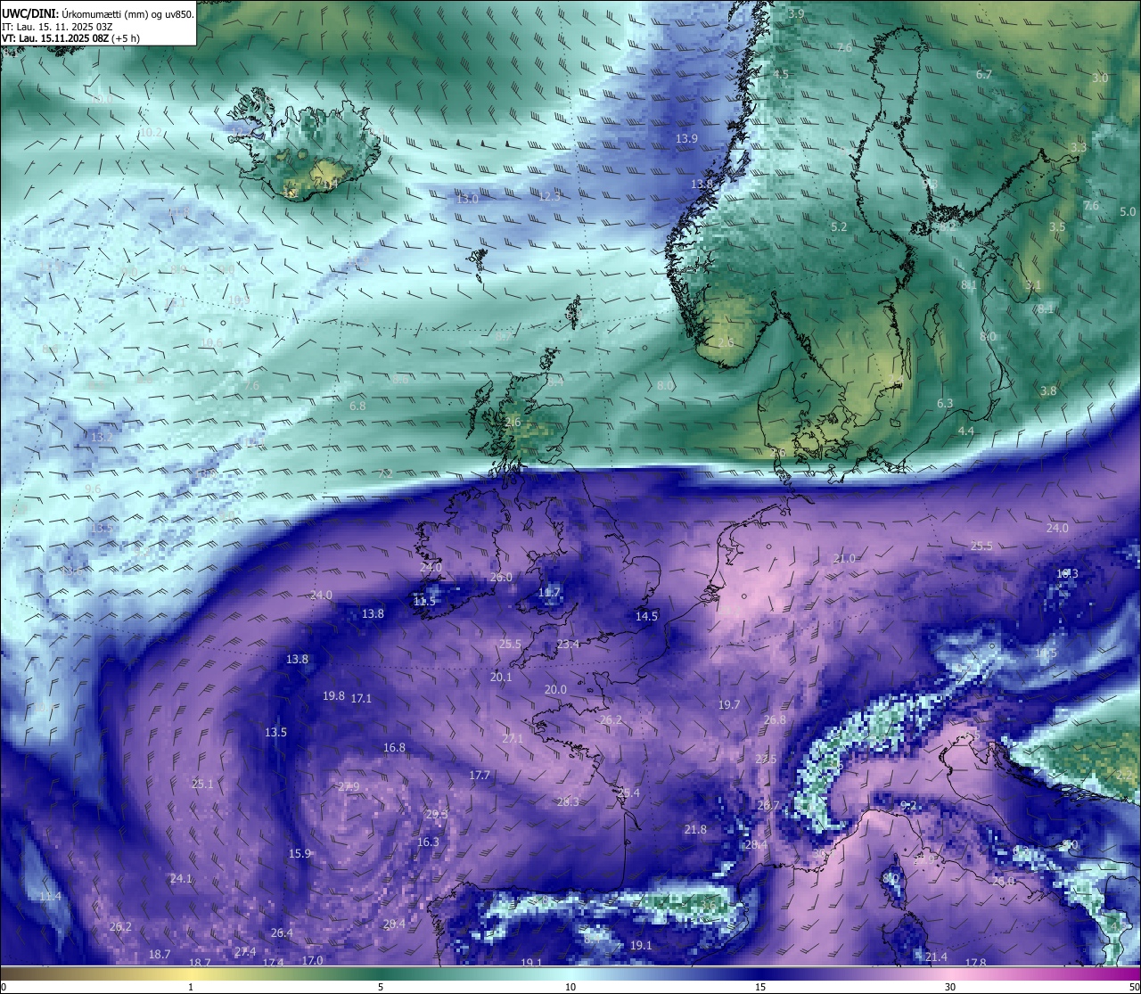Click the 16.8 value on the map

pos(394,747)
